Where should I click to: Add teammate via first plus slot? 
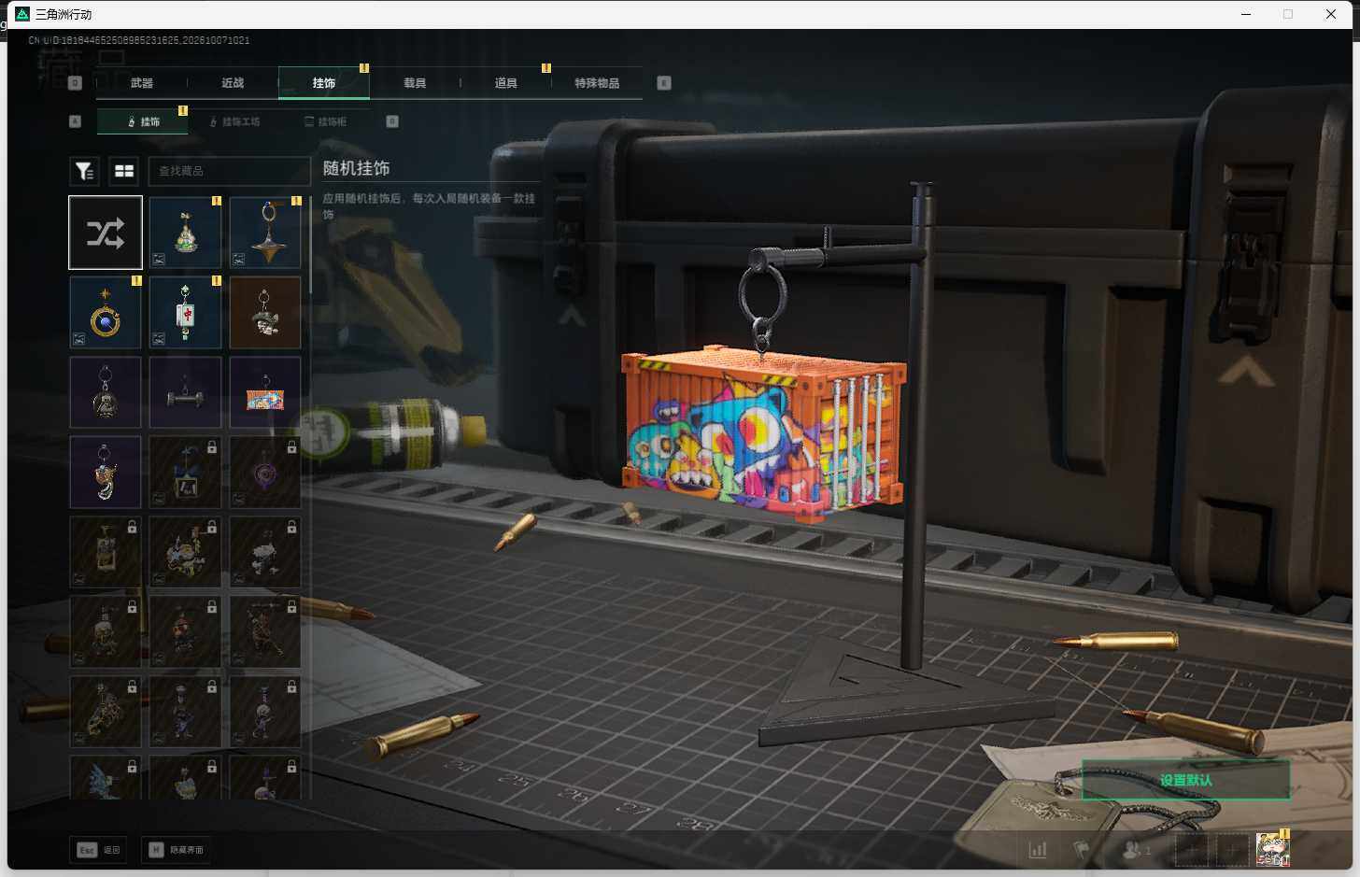(x=1191, y=849)
